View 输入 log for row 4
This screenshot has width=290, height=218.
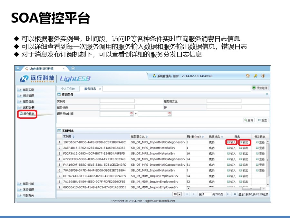231,159
